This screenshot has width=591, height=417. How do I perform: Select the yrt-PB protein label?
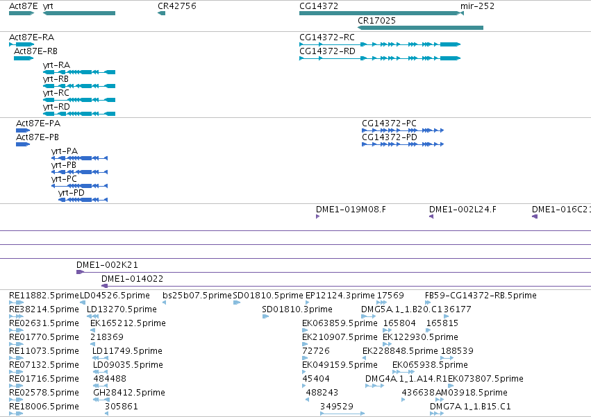pos(64,165)
